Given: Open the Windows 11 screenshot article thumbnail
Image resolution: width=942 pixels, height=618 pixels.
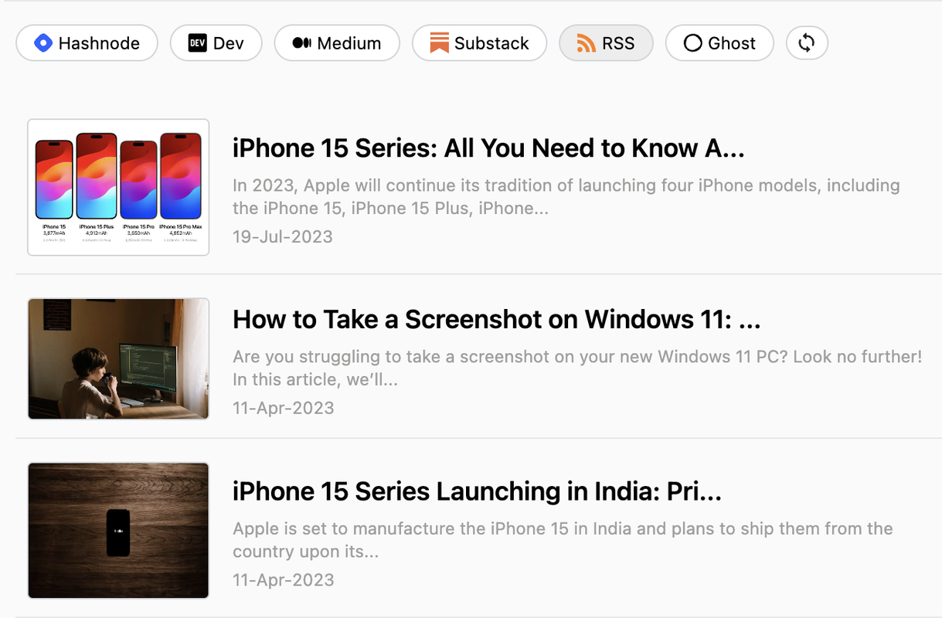Looking at the screenshot, I should (x=118, y=359).
